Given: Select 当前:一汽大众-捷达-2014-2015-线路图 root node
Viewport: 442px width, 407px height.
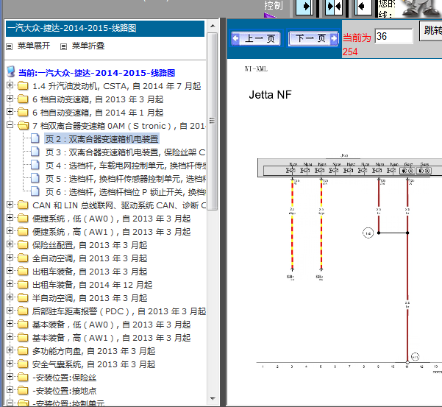Looking at the screenshot, I should coord(96,73).
